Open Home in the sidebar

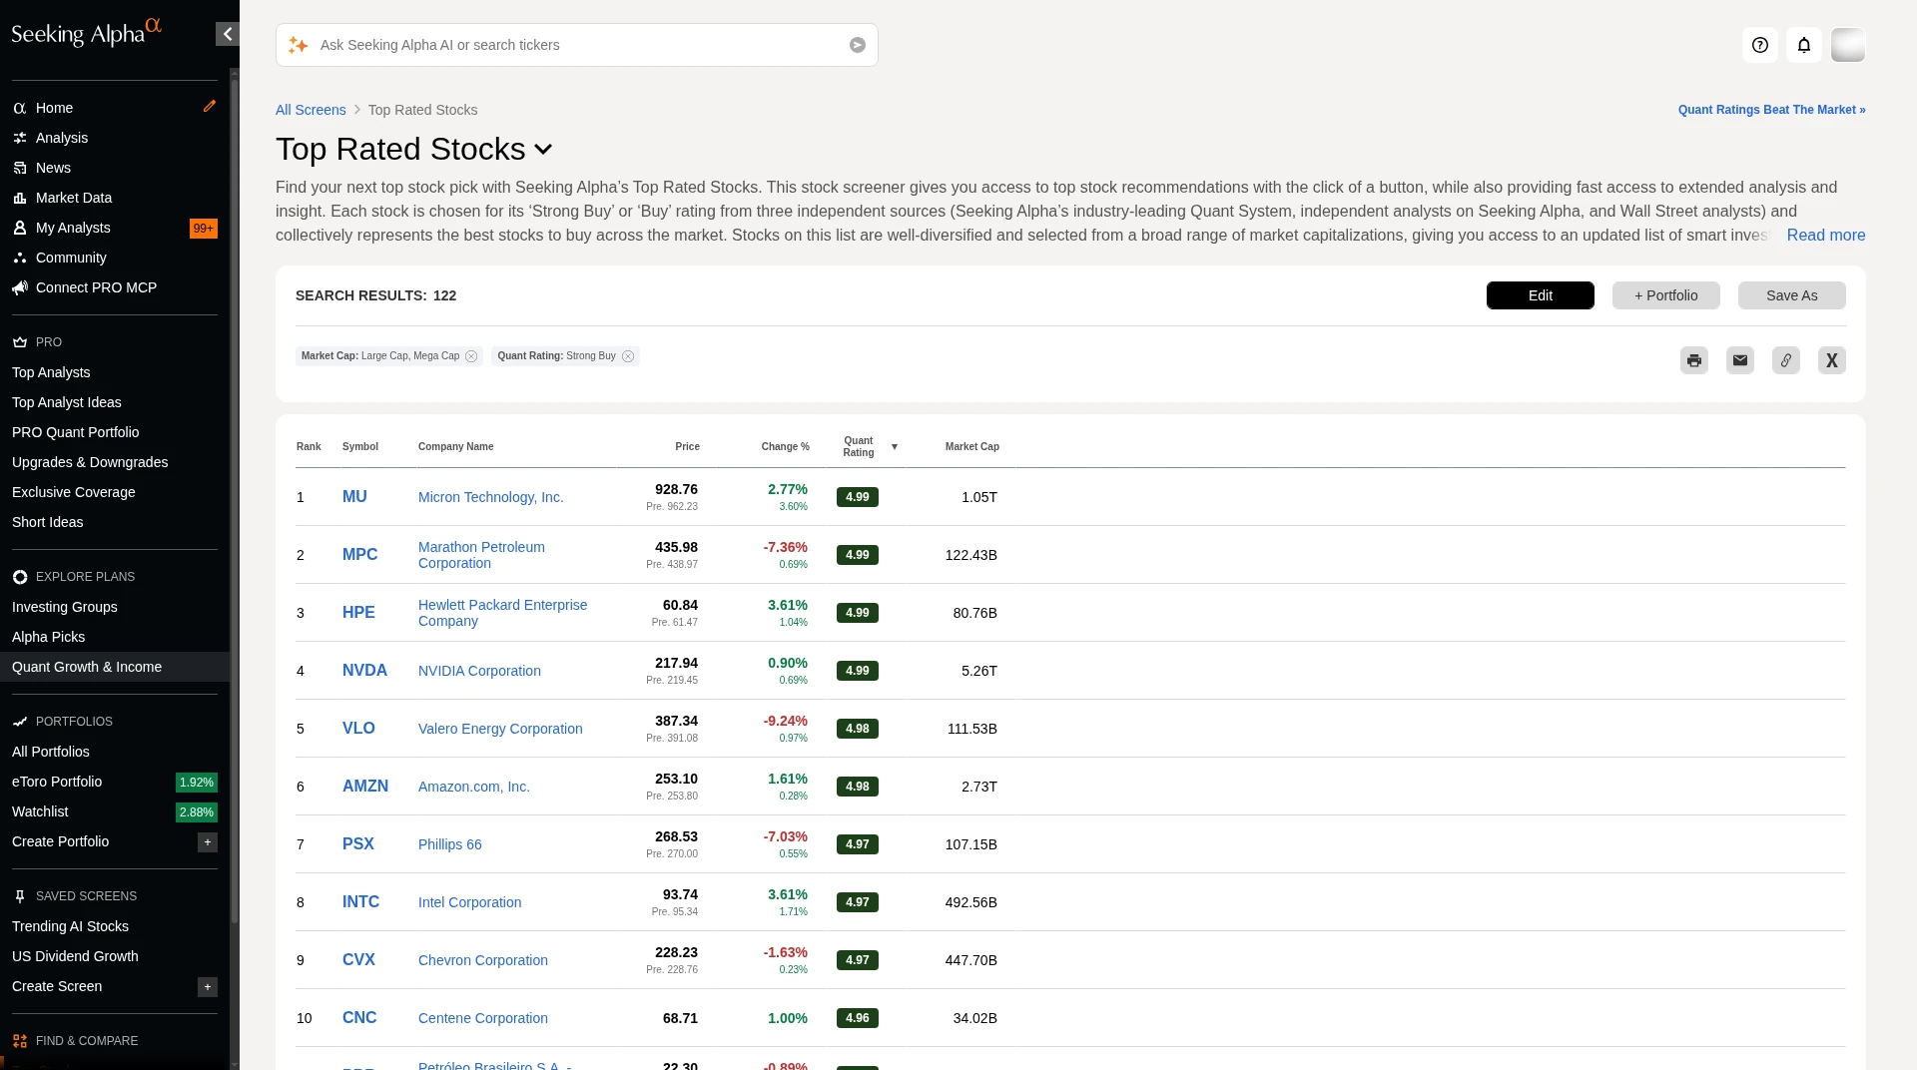54,108
